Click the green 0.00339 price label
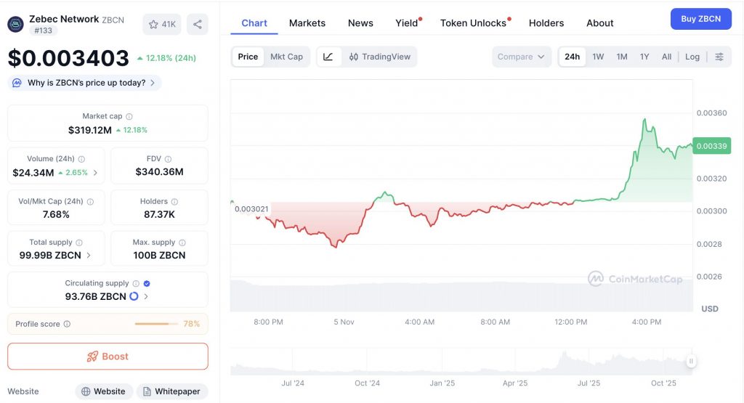The width and height of the screenshot is (744, 403). [x=711, y=146]
